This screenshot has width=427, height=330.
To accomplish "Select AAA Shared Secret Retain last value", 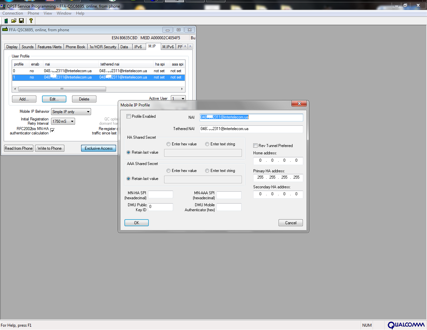I will point(128,179).
